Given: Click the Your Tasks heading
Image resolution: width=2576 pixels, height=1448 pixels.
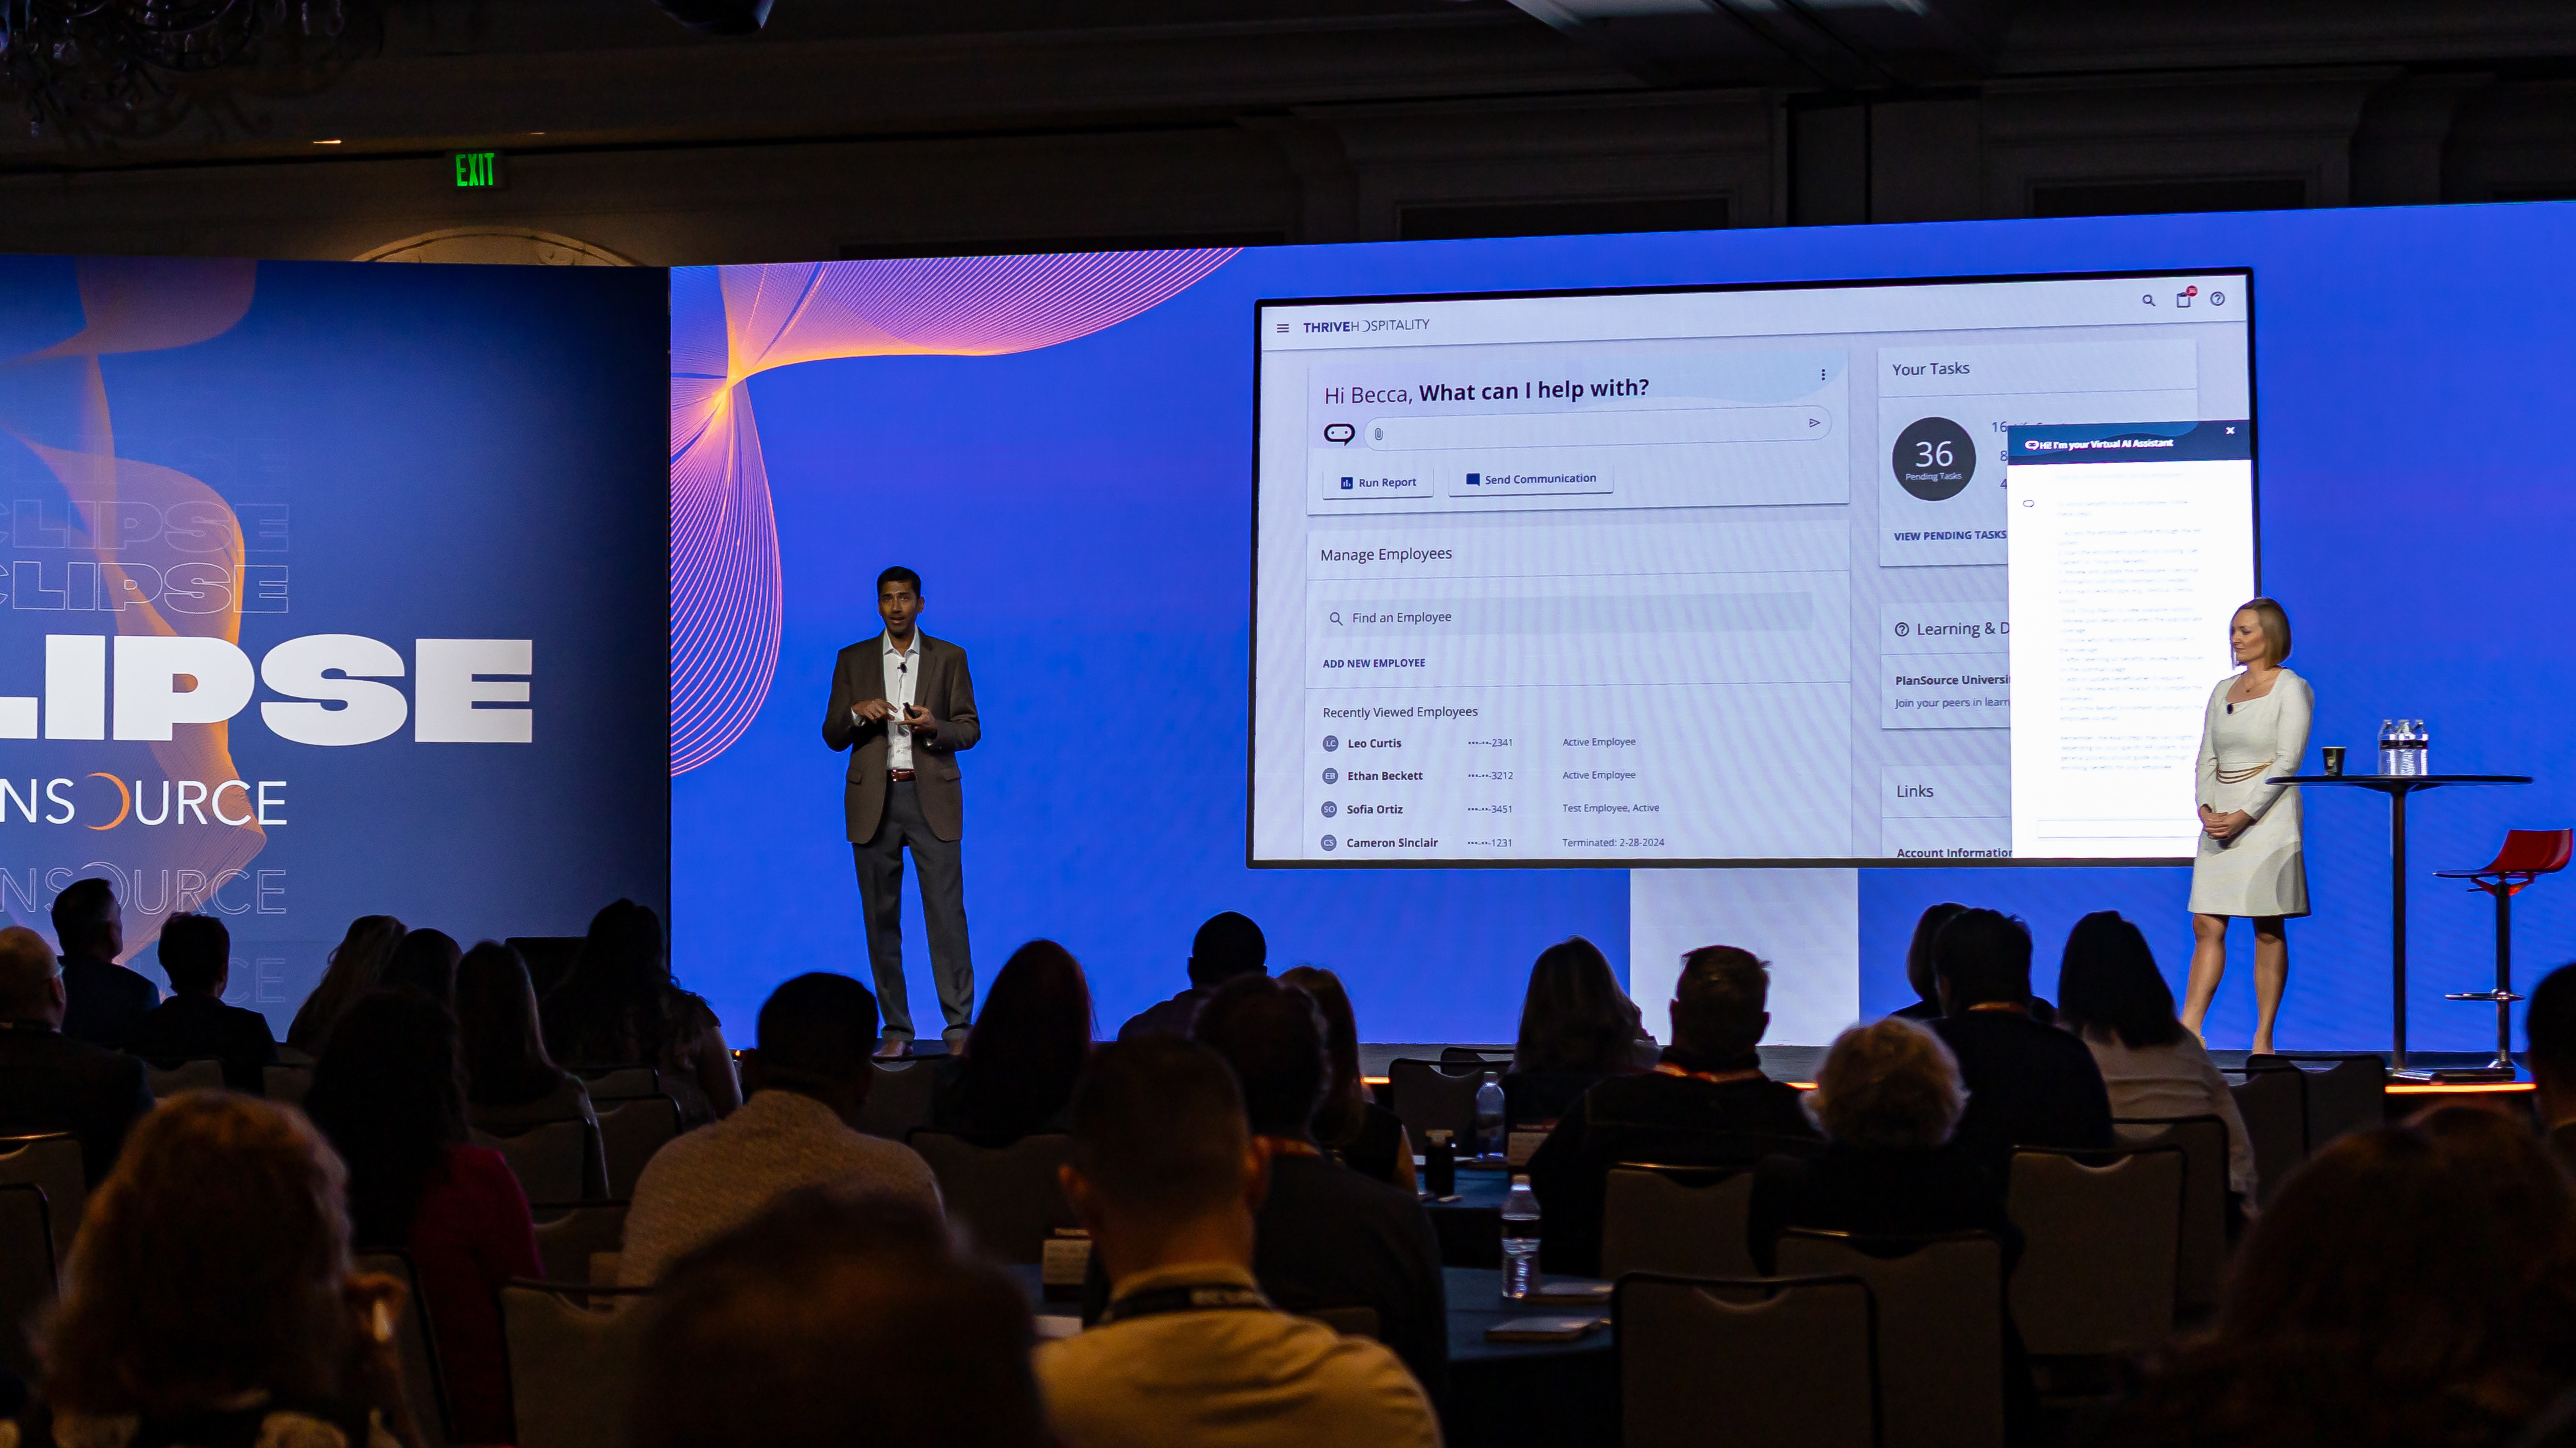Looking at the screenshot, I should tap(1931, 369).
